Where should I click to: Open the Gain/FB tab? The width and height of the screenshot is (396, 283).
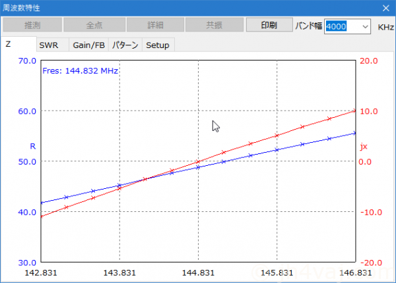(88, 45)
